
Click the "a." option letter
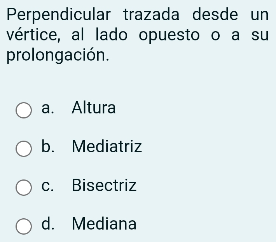pyautogui.click(x=48, y=108)
